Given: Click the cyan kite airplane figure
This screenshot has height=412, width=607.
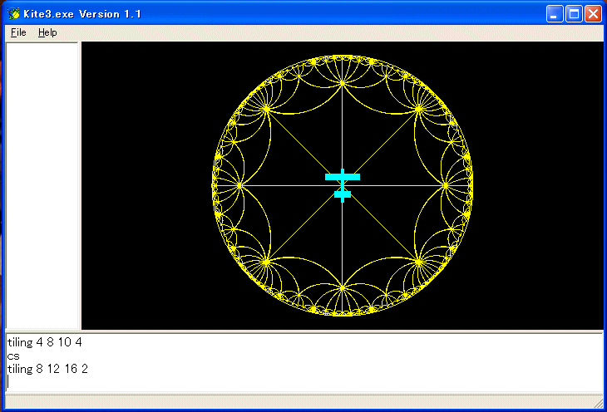Looking at the screenshot, I should [343, 185].
